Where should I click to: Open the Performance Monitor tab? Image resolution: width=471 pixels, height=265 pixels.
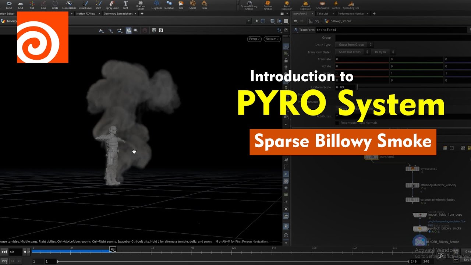click(x=351, y=14)
